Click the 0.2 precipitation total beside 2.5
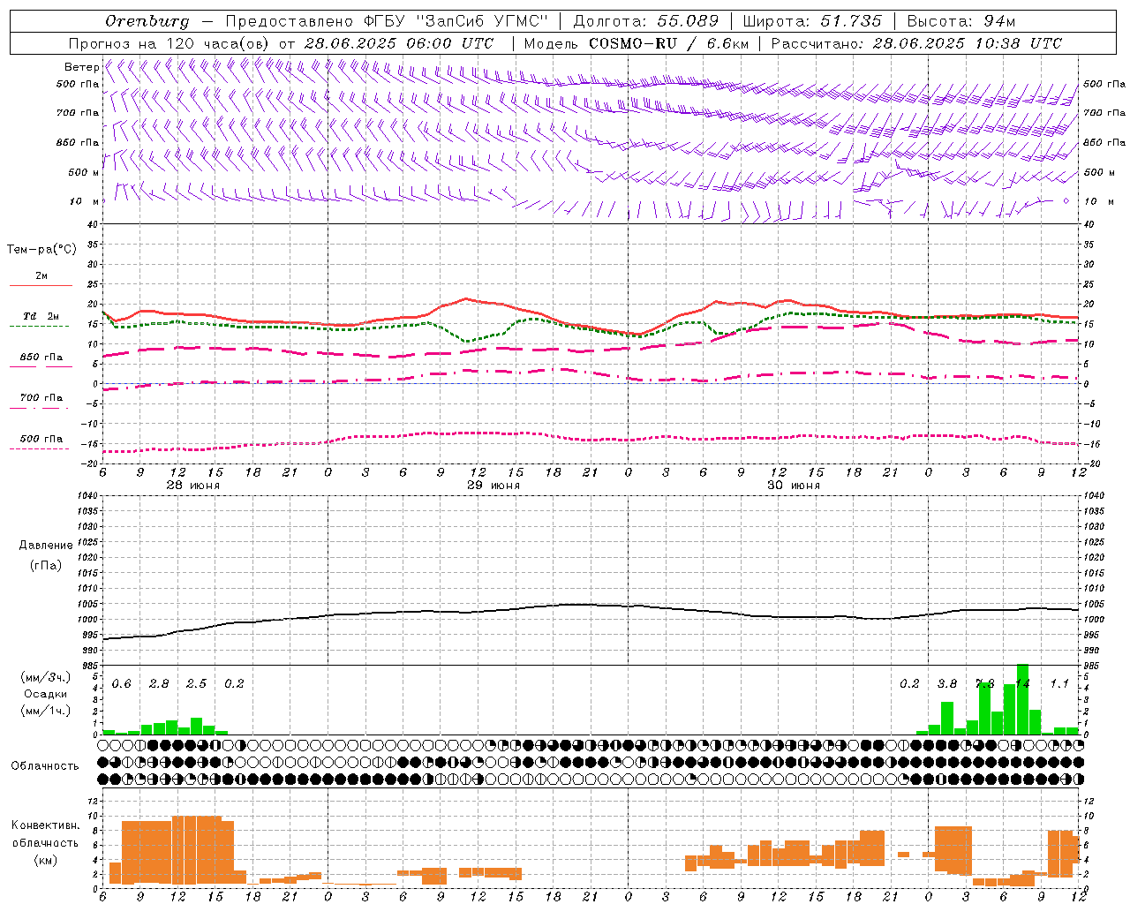Image resolution: width=1130 pixels, height=904 pixels. pyautogui.click(x=234, y=684)
